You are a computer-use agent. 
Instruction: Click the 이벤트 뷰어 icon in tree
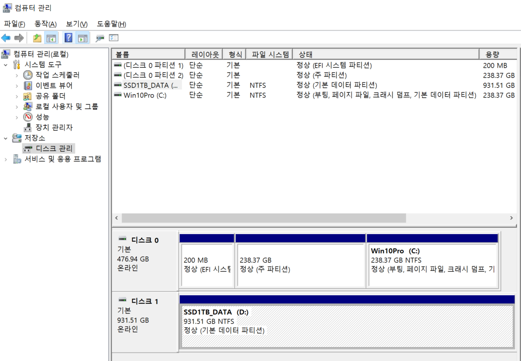point(28,86)
